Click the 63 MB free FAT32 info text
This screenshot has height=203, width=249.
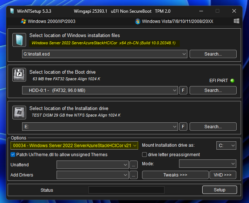click(x=66, y=79)
